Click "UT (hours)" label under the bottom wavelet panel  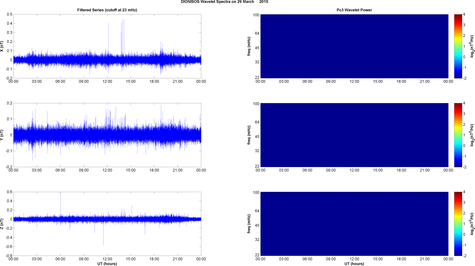pyautogui.click(x=354, y=264)
